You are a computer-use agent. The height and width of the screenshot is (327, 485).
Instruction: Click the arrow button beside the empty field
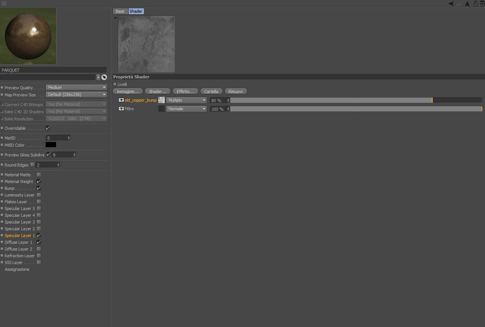pos(98,77)
